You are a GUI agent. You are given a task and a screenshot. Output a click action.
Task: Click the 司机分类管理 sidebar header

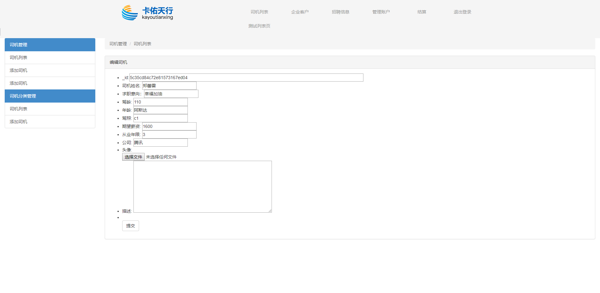(x=50, y=96)
